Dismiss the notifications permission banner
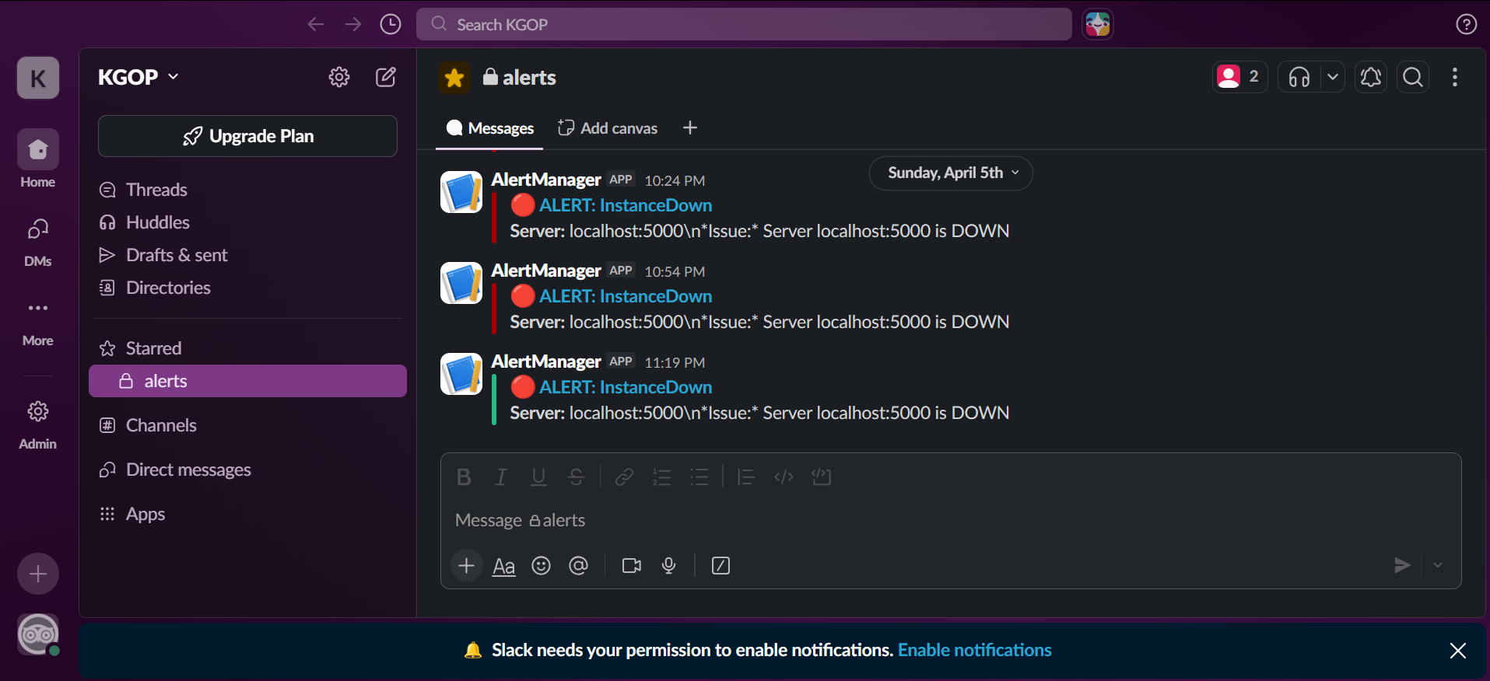Viewport: 1490px width, 681px height. tap(1457, 651)
